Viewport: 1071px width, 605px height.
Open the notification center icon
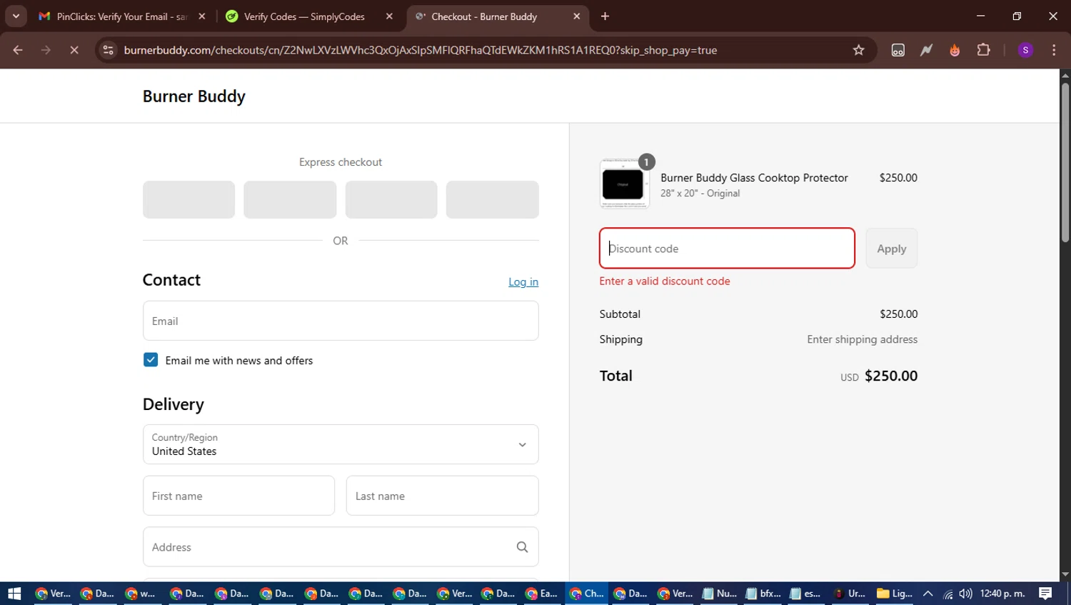coord(1045,594)
